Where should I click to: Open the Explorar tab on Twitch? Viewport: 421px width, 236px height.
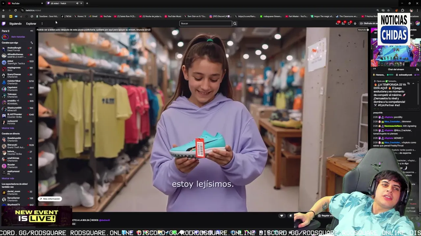pos(31,24)
